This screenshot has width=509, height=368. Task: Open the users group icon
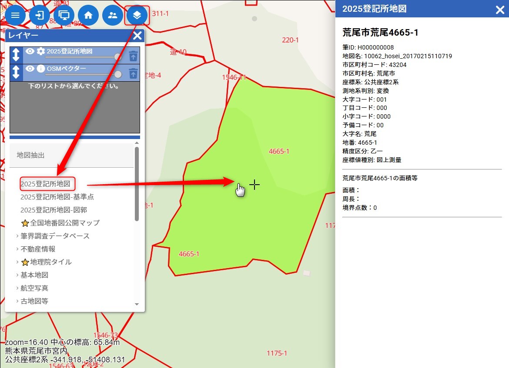click(113, 15)
